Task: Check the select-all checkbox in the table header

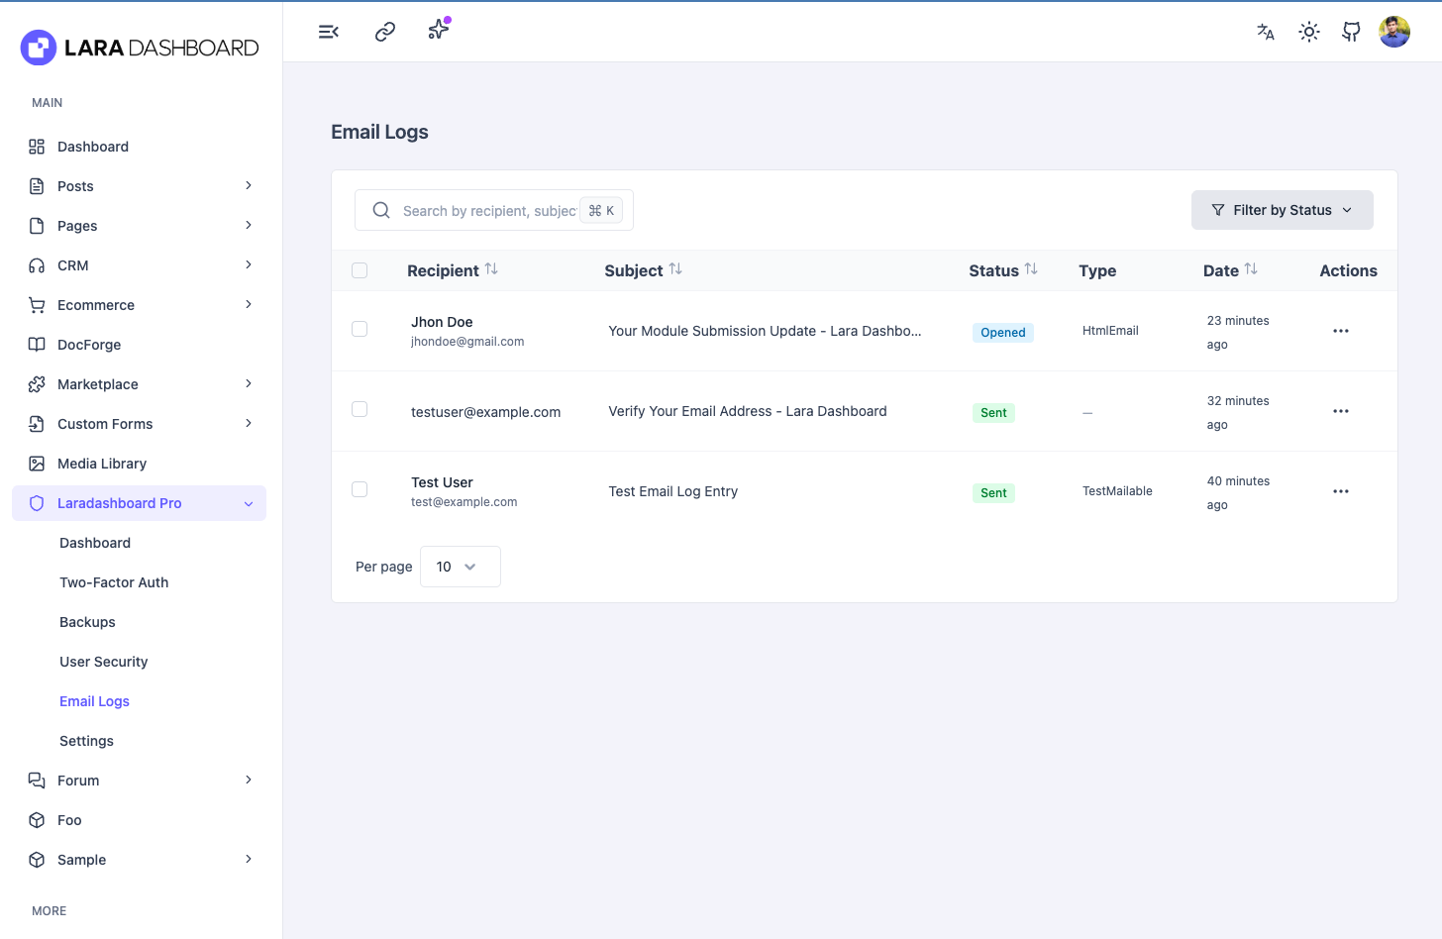Action: 360,269
